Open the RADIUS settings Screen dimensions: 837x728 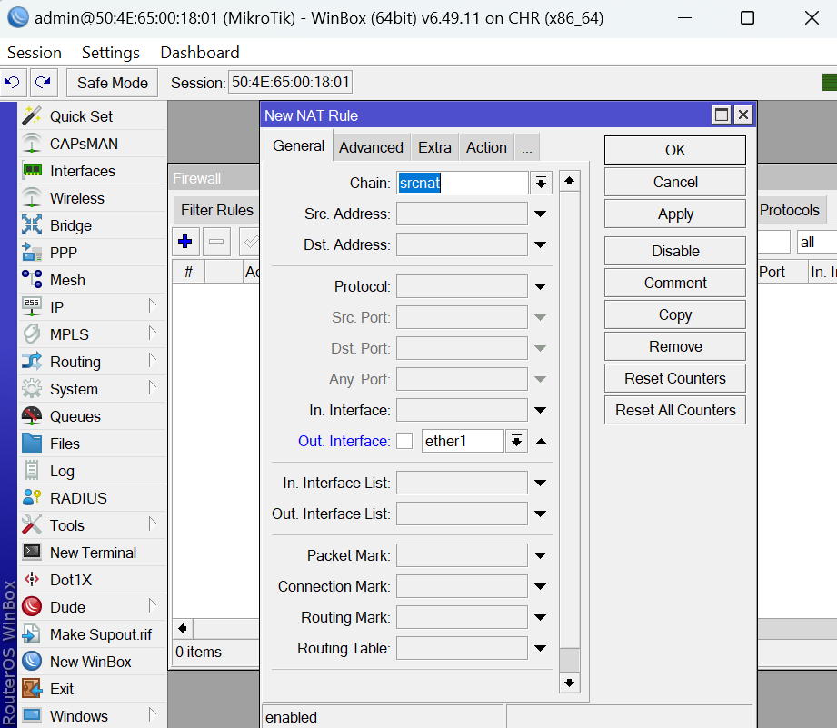tap(92, 498)
